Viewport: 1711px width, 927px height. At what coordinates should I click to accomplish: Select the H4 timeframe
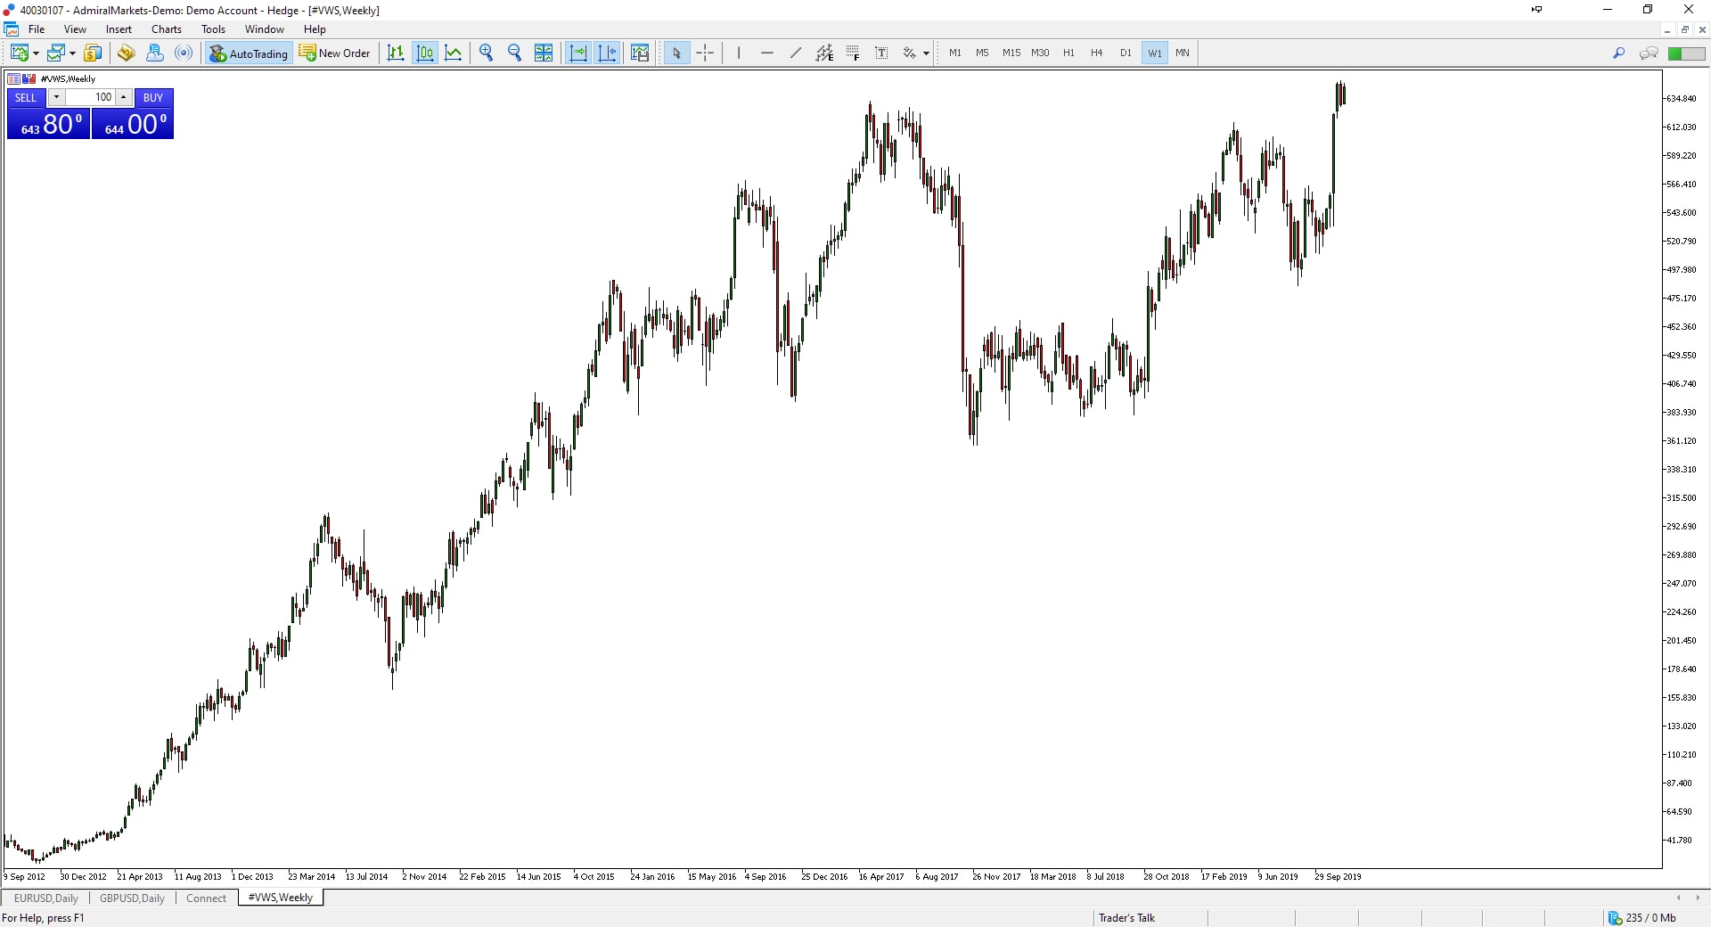click(x=1096, y=53)
